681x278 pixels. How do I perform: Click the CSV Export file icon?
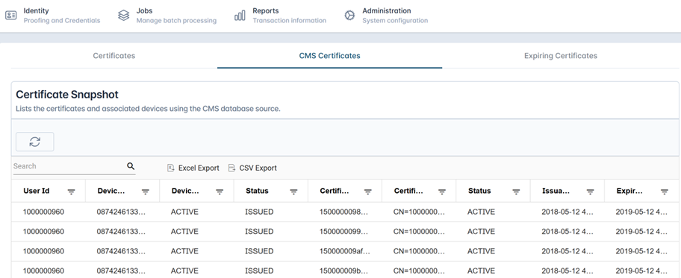[232, 168]
